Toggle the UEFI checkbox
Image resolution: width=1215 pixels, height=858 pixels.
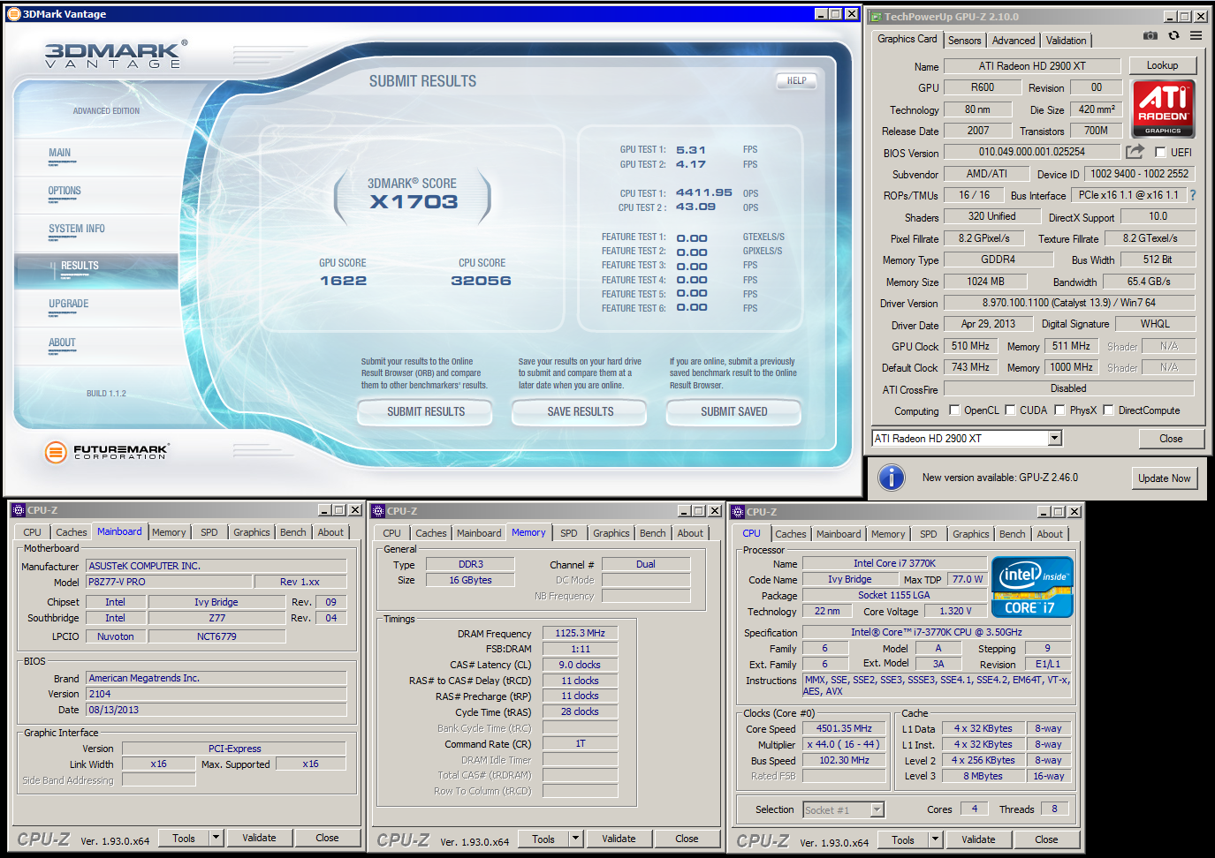tap(1160, 153)
